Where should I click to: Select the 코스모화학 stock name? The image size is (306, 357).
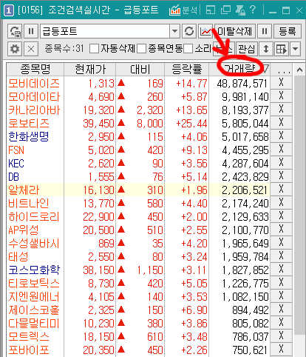34,270
